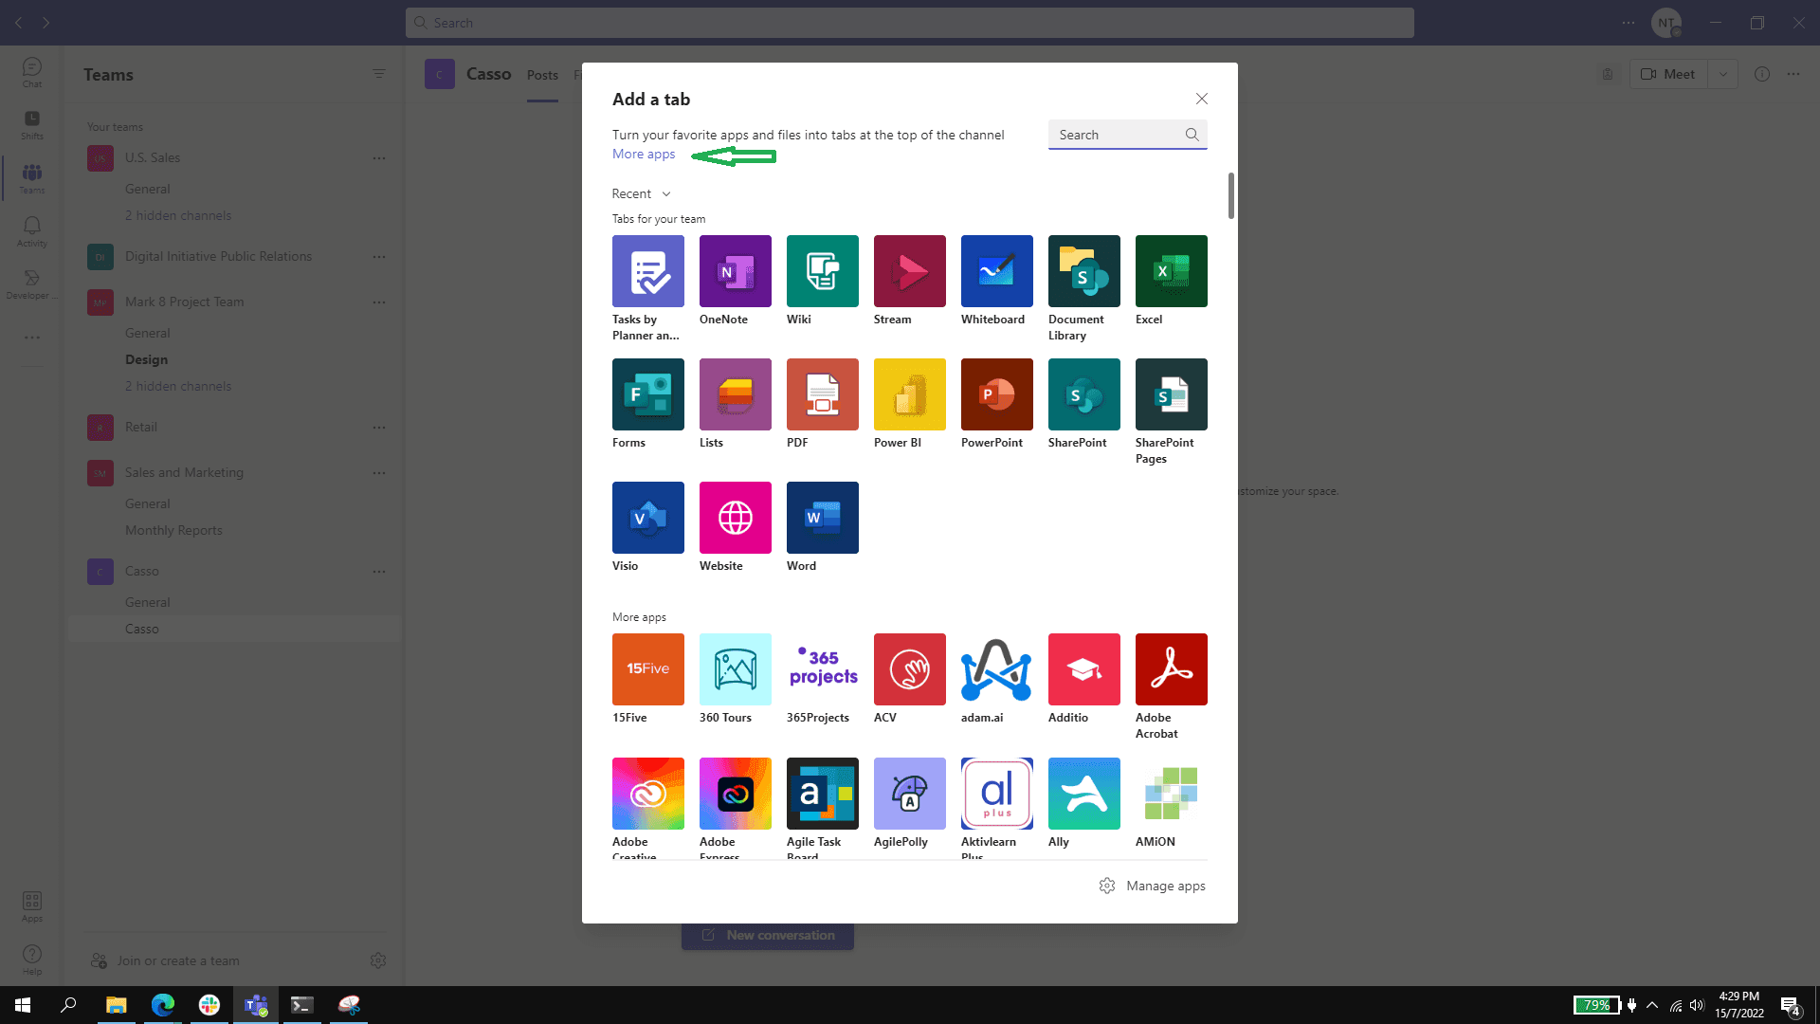Image resolution: width=1820 pixels, height=1024 pixels.
Task: Choose the Adobe Express app
Action: click(736, 794)
